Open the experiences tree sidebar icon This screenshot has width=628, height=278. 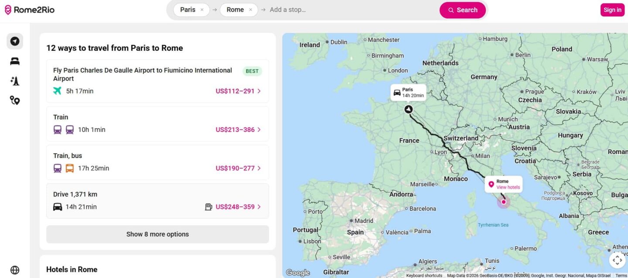pyautogui.click(x=15, y=81)
